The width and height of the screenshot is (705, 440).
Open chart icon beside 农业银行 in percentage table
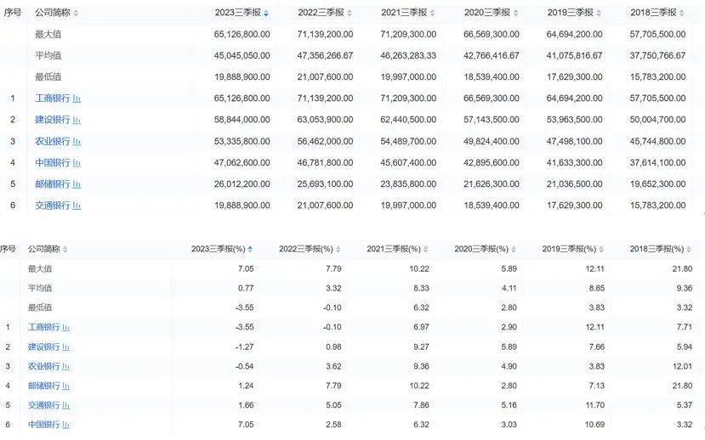65,366
